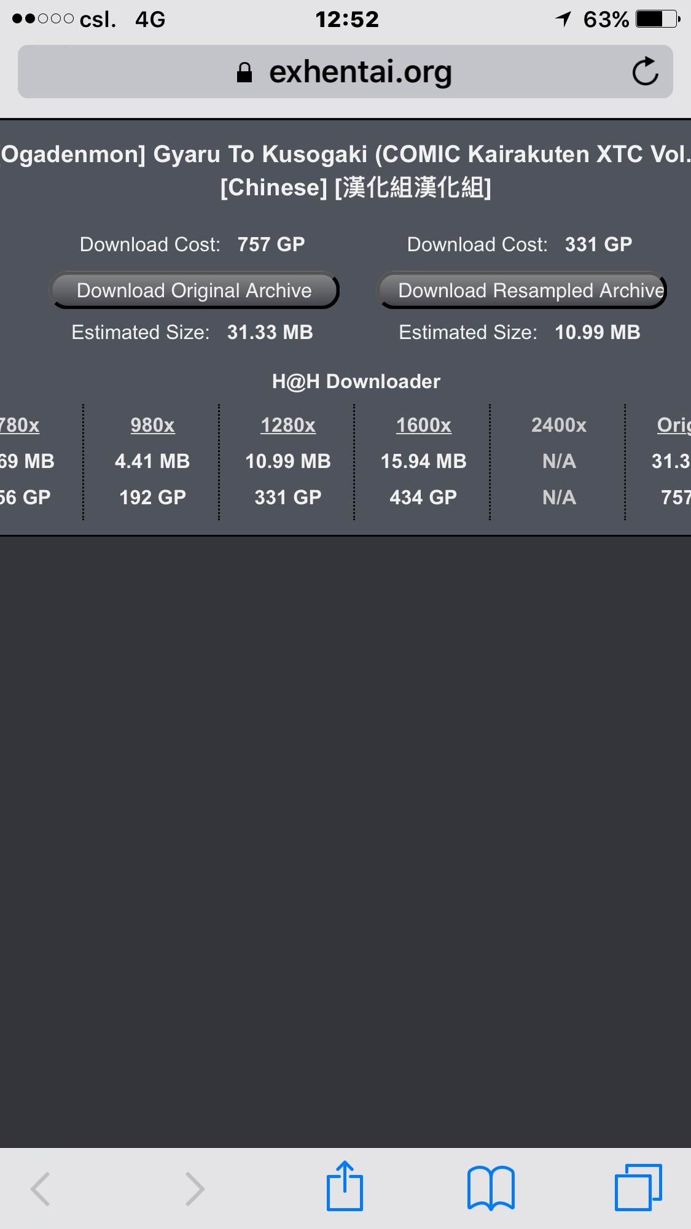This screenshot has width=691, height=1229.
Task: Tap the 2400x unavailable option
Action: click(559, 425)
